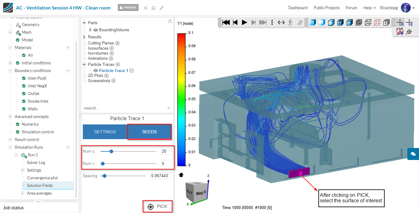Jump to the first animation frame
This screenshot has width=419, height=213.
[x=226, y=22]
